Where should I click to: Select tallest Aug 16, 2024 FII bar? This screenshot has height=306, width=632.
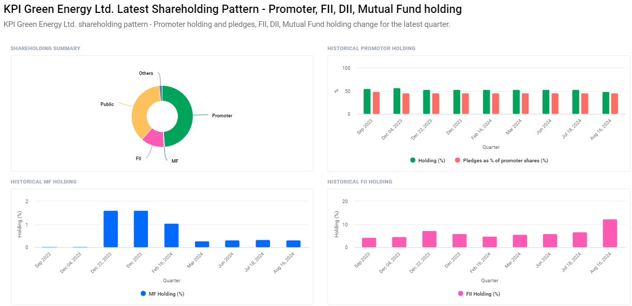[x=610, y=233]
